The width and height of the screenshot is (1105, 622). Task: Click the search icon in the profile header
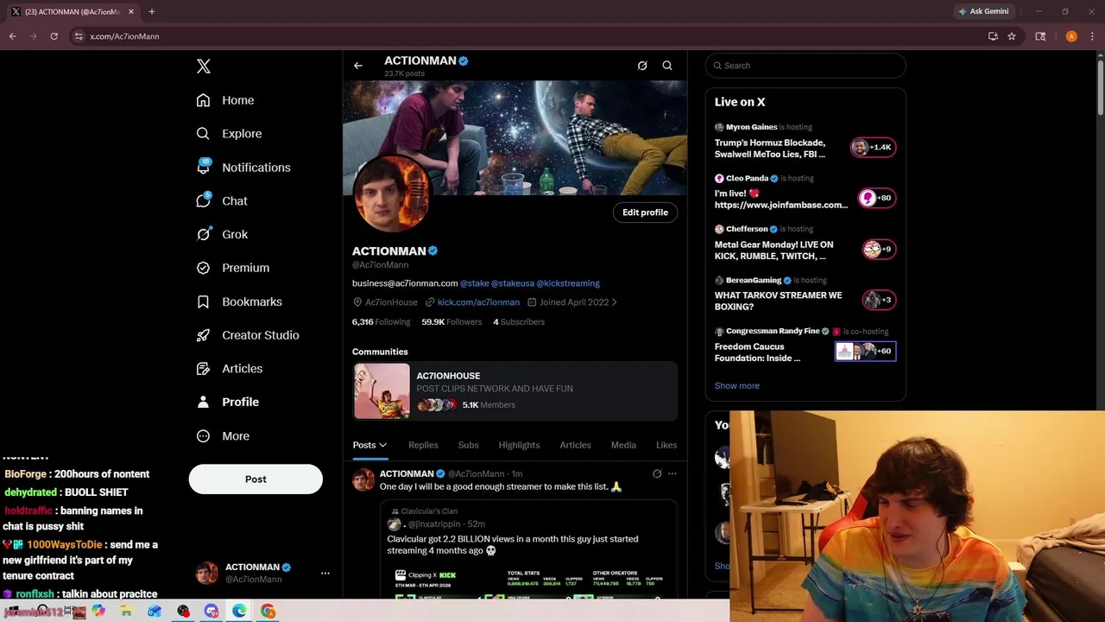667,66
